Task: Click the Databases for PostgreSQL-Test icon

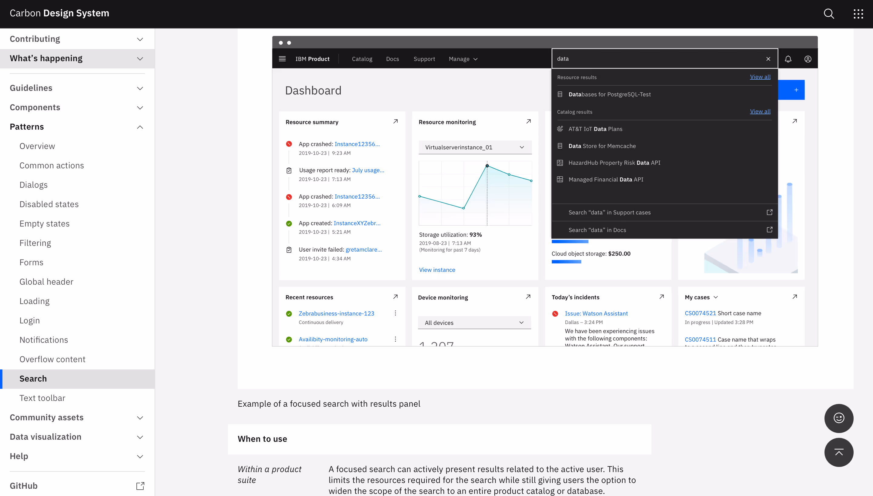Action: click(560, 94)
